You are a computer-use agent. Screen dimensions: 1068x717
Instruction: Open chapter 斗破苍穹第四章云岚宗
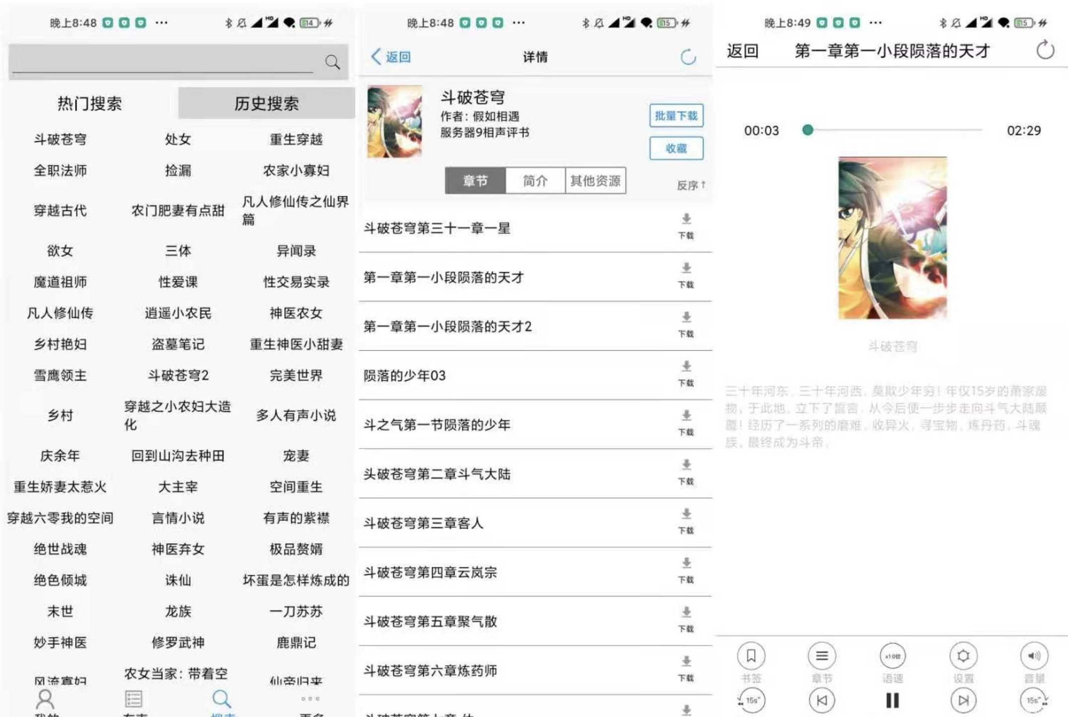coord(430,572)
